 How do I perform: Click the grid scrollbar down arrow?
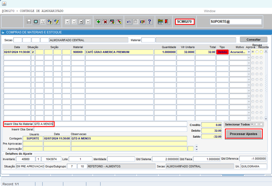point(266,119)
